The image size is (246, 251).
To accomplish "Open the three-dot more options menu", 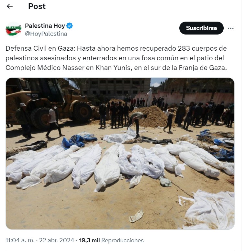I will pos(230,28).
